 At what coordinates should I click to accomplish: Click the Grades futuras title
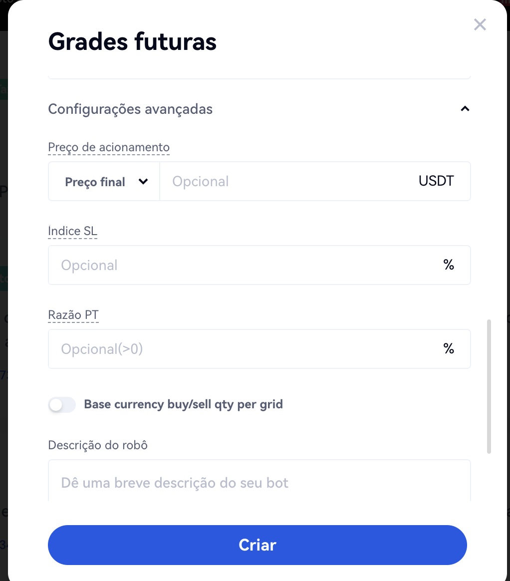[x=132, y=42]
